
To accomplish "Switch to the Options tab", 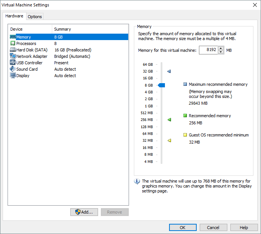I will point(35,17).
